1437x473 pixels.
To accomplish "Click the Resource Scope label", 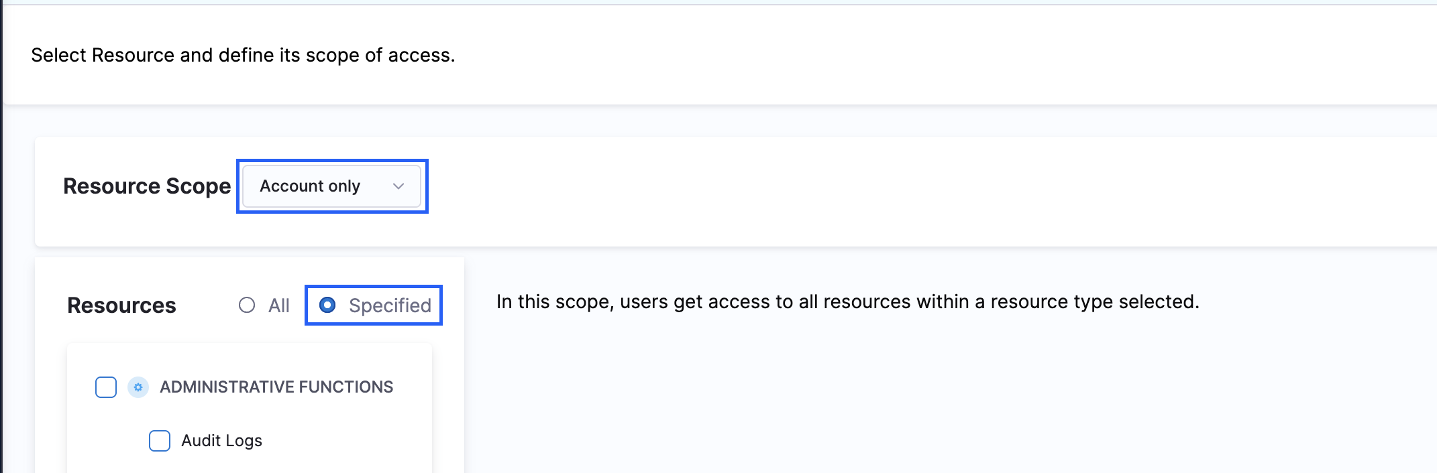I will 146,186.
